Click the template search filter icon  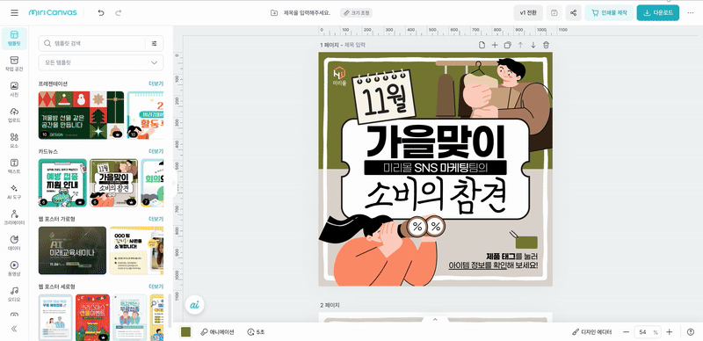tap(155, 44)
